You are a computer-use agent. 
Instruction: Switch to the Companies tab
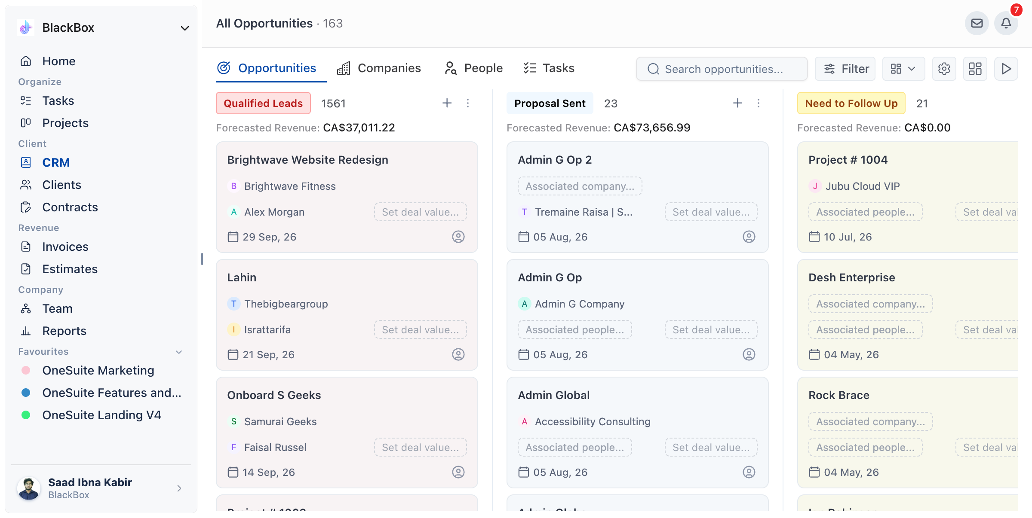(379, 68)
